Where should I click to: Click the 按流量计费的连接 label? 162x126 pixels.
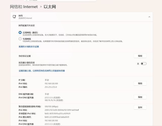pos(27,62)
